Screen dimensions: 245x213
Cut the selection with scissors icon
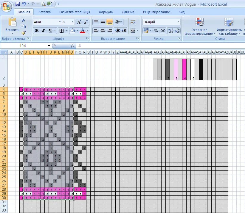24,20
